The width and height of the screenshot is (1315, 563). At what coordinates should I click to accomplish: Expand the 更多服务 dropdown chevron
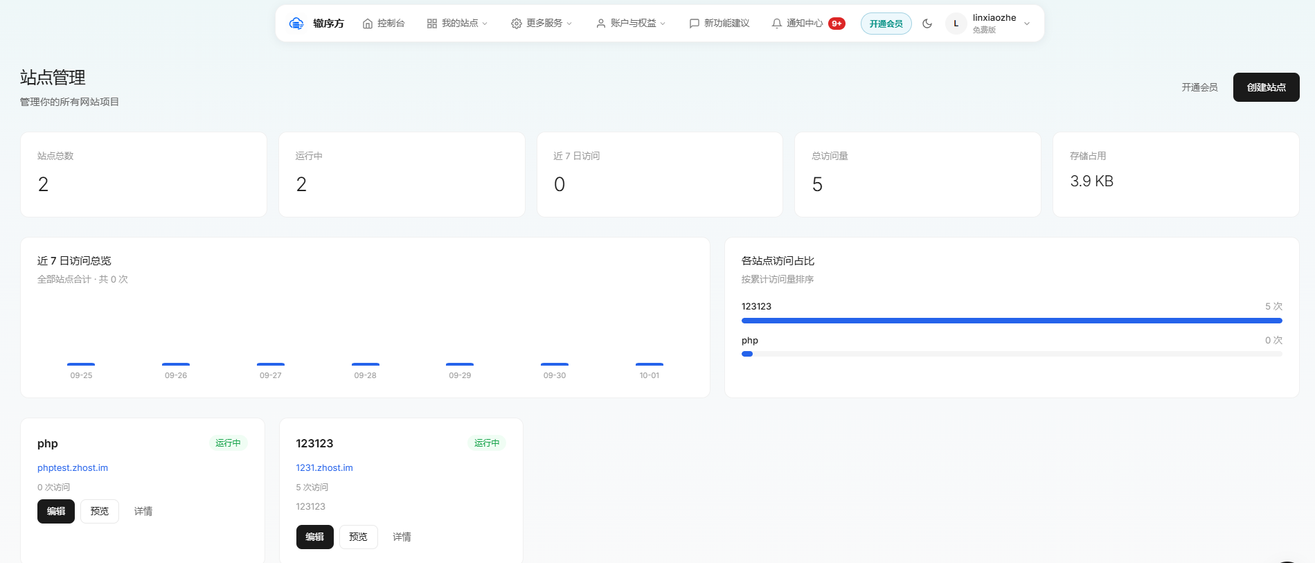click(x=569, y=24)
